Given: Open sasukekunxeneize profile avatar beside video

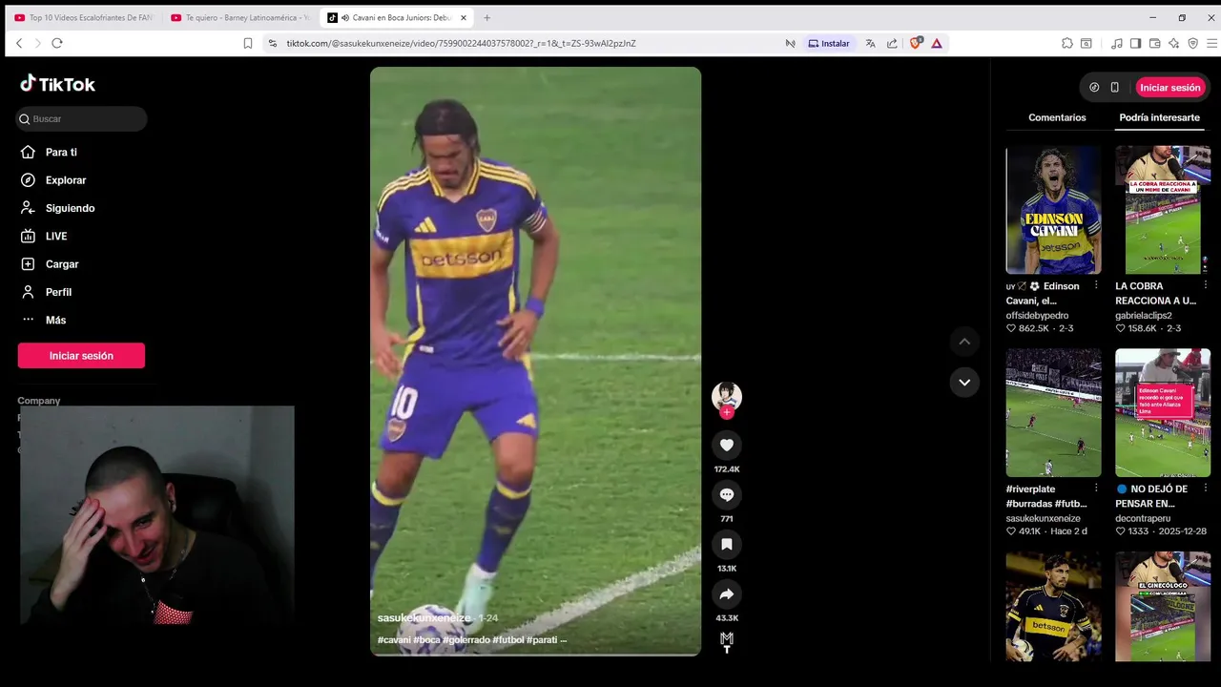Looking at the screenshot, I should click(726, 395).
